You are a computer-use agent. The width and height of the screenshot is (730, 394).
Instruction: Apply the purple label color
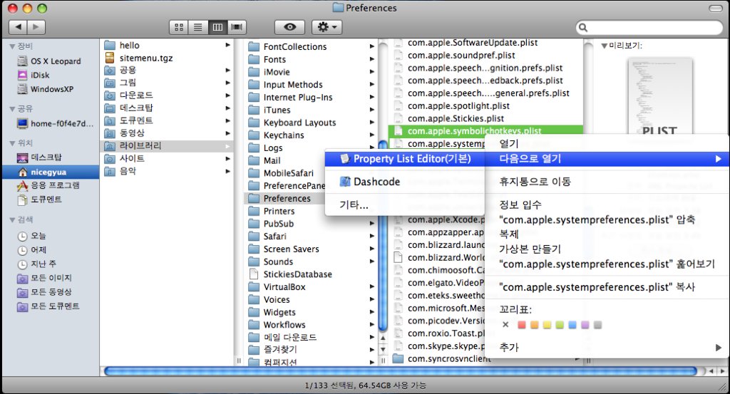tap(585, 325)
